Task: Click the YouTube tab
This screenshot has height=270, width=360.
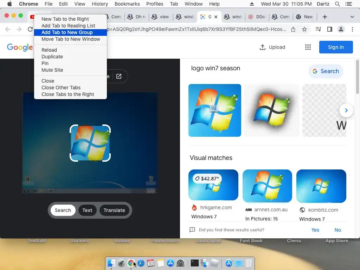Action: [32, 17]
